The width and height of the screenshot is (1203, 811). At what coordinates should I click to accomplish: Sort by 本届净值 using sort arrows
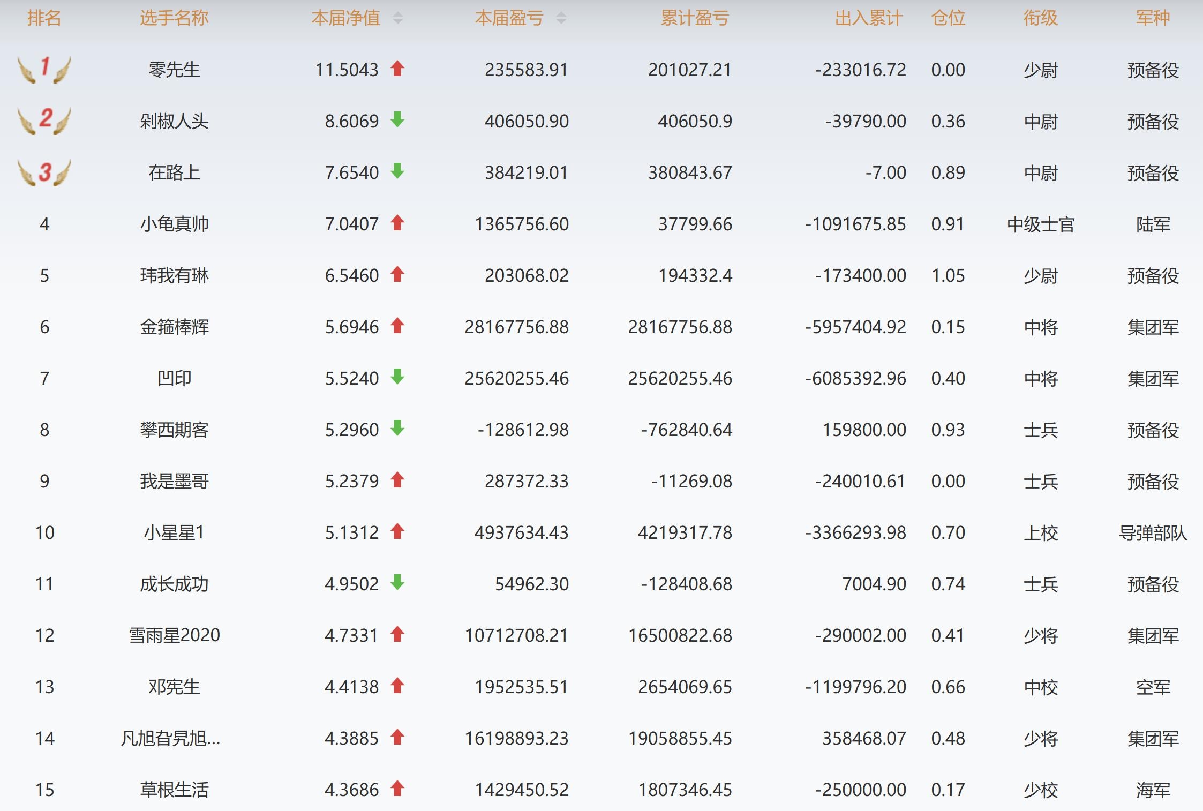click(x=397, y=18)
